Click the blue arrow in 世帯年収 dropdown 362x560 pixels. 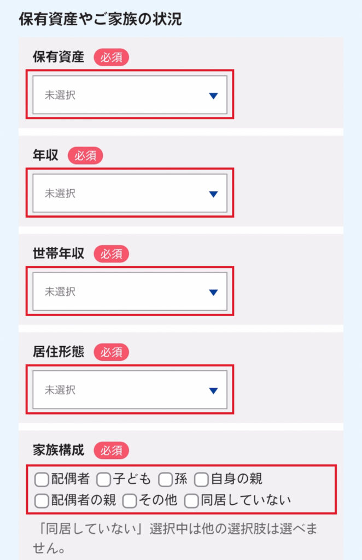coord(213,293)
